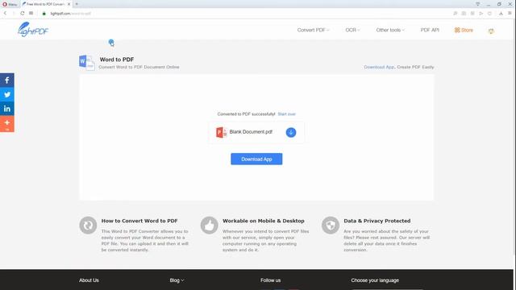Click the thumbs-up Workable on Mobile icon
The image size is (516, 290).
point(209,226)
